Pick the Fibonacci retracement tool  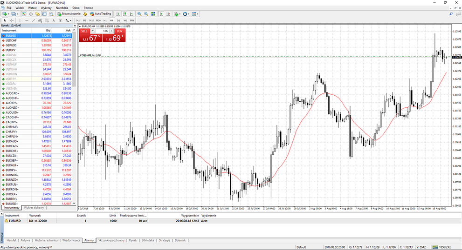tap(47, 20)
